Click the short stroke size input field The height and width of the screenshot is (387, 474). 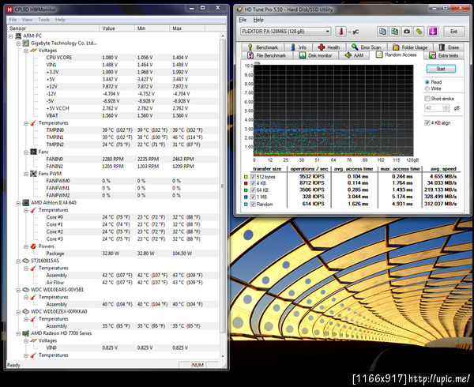coord(434,108)
